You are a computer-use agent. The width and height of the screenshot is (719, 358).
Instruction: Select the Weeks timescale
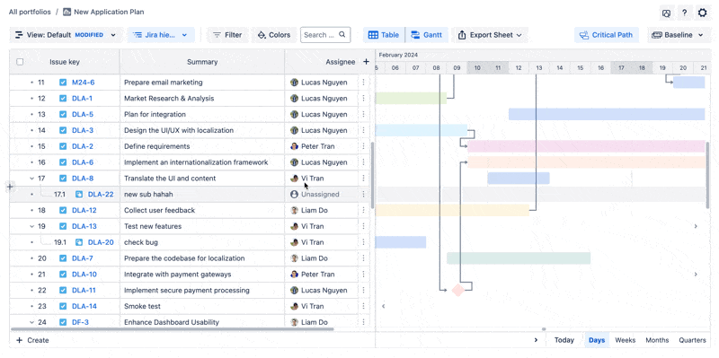point(625,340)
